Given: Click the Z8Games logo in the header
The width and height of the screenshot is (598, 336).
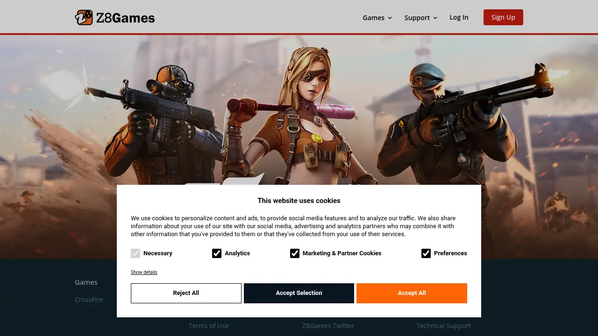Looking at the screenshot, I should [115, 18].
